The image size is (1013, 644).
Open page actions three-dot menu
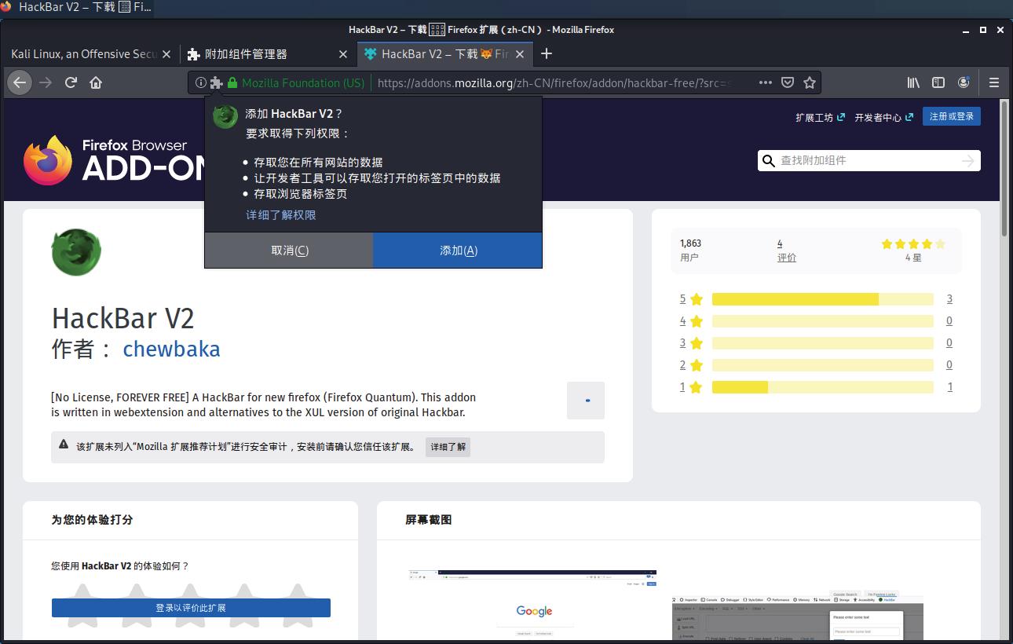(765, 82)
